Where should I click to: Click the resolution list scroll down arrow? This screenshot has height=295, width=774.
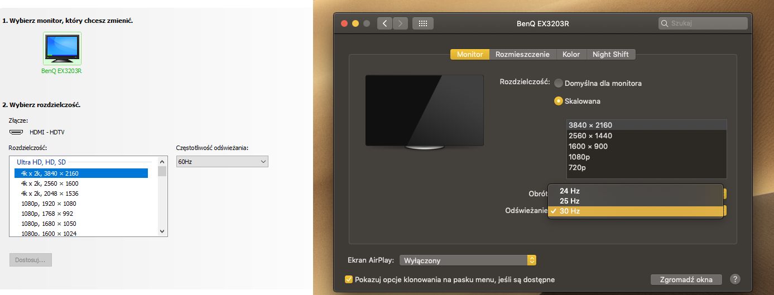[x=162, y=231]
